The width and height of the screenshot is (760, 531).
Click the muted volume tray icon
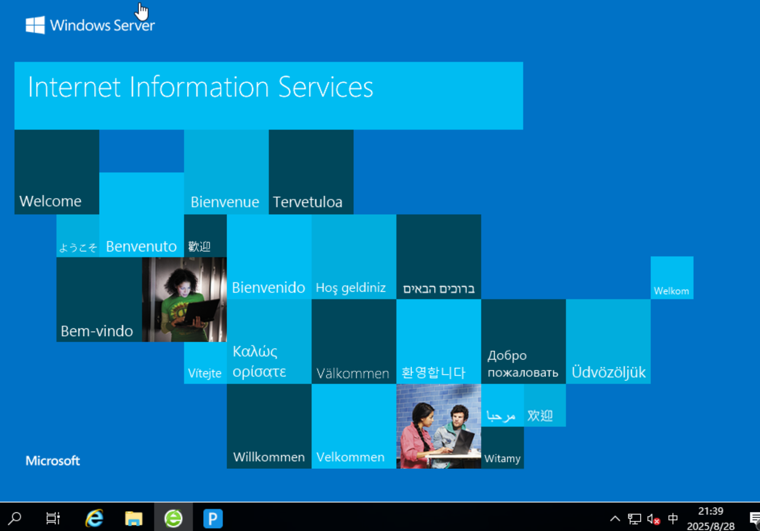[x=654, y=519]
